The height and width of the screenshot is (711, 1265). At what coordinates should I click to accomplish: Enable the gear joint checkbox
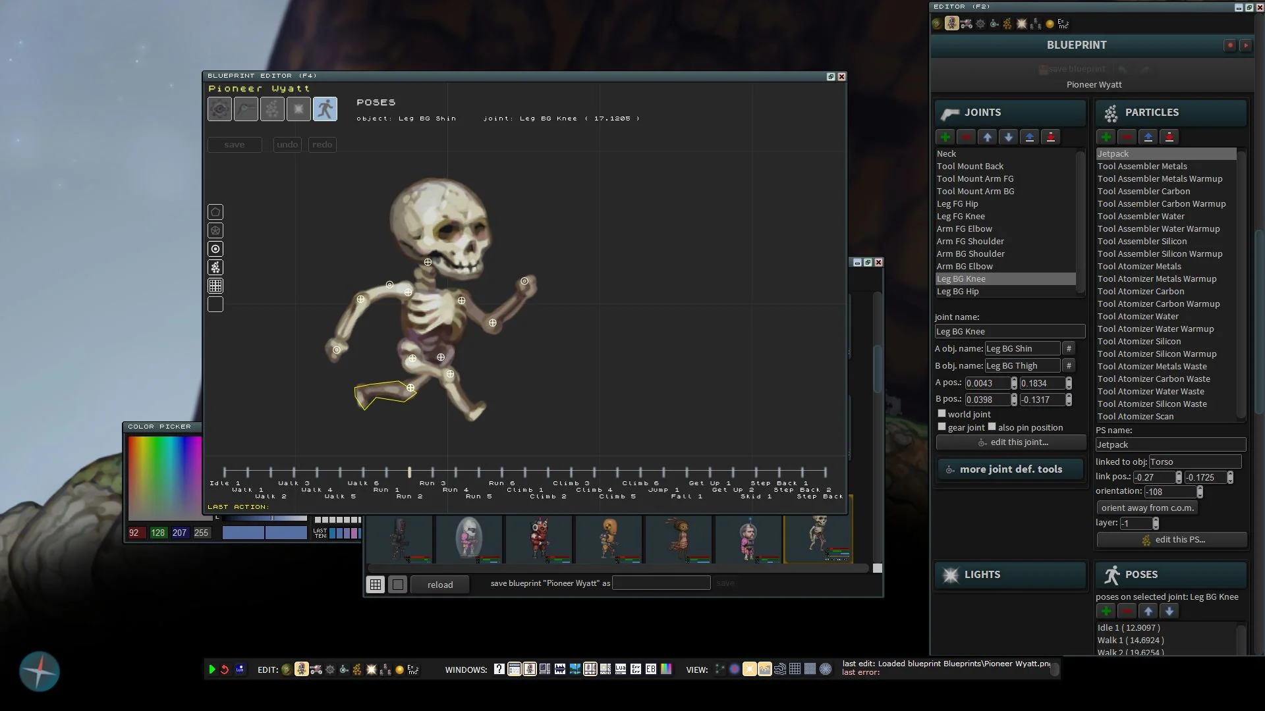pyautogui.click(x=942, y=427)
